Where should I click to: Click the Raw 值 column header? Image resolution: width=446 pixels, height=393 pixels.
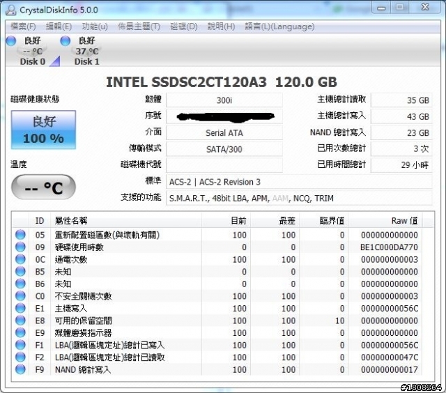pyautogui.click(x=385, y=220)
